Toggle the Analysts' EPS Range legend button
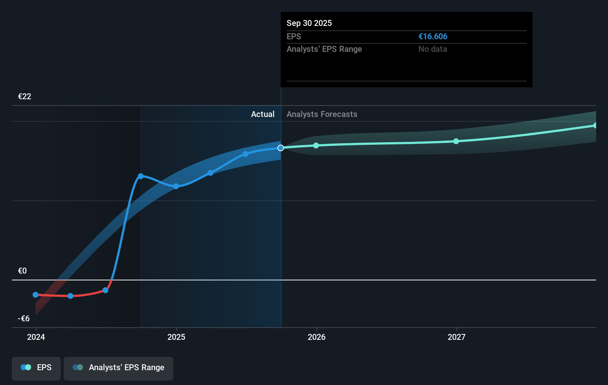Screen dimensions: 608x385 tap(118, 368)
